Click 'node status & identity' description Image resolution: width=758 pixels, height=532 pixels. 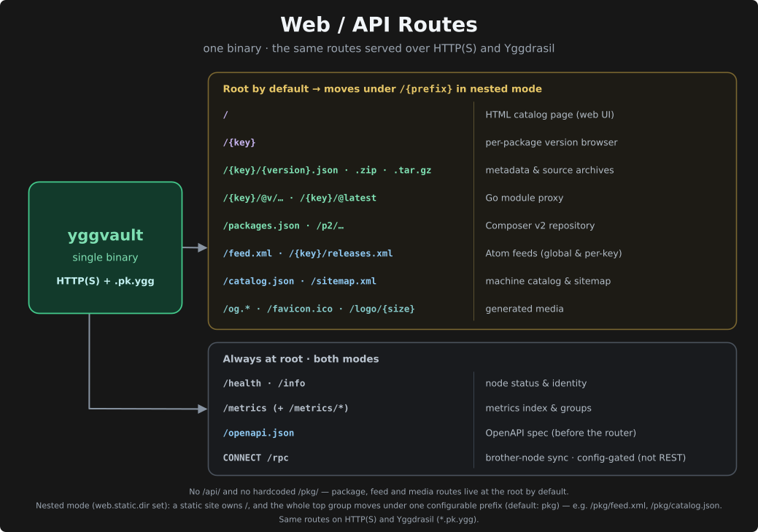tap(536, 384)
